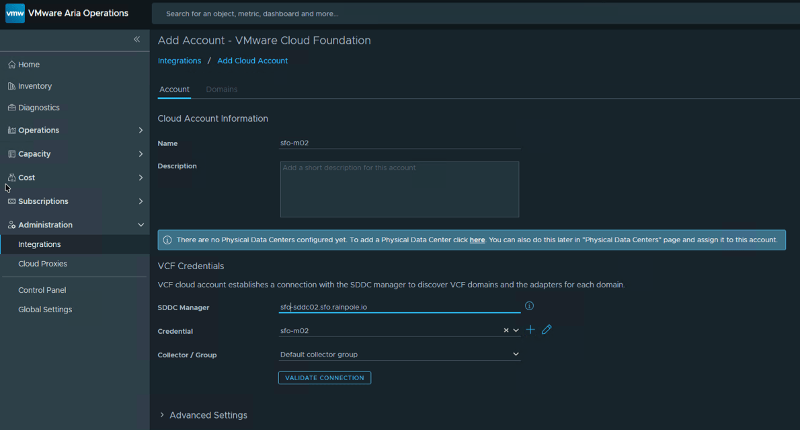Click the Administration label in sidebar

pyautogui.click(x=46, y=225)
